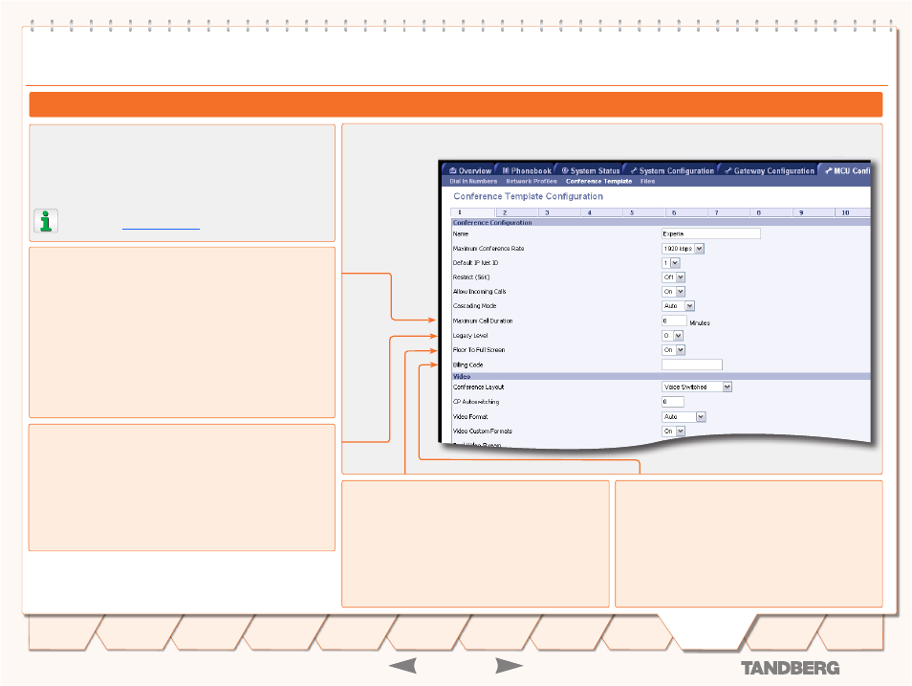Open the Restrict (56k) dropdown
Screen dimensions: 912x686
click(x=673, y=277)
